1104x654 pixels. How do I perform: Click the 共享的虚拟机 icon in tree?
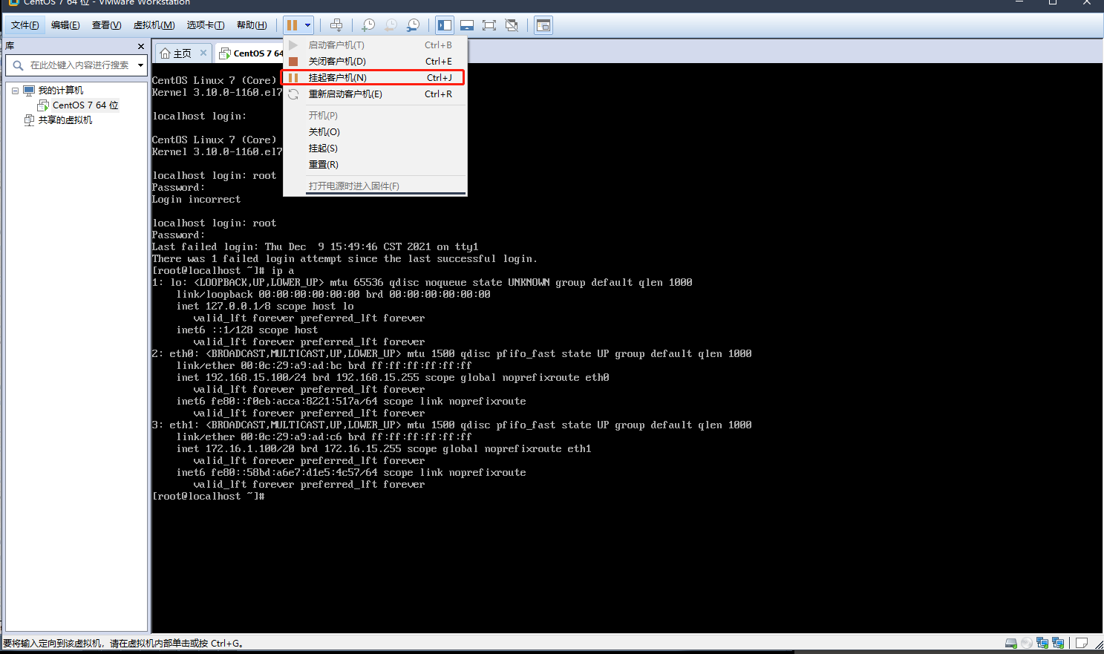[29, 120]
